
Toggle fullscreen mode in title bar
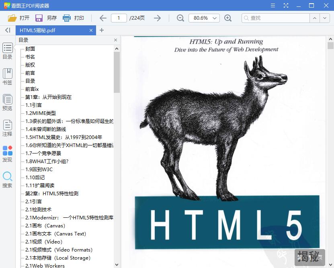(x=286, y=6)
